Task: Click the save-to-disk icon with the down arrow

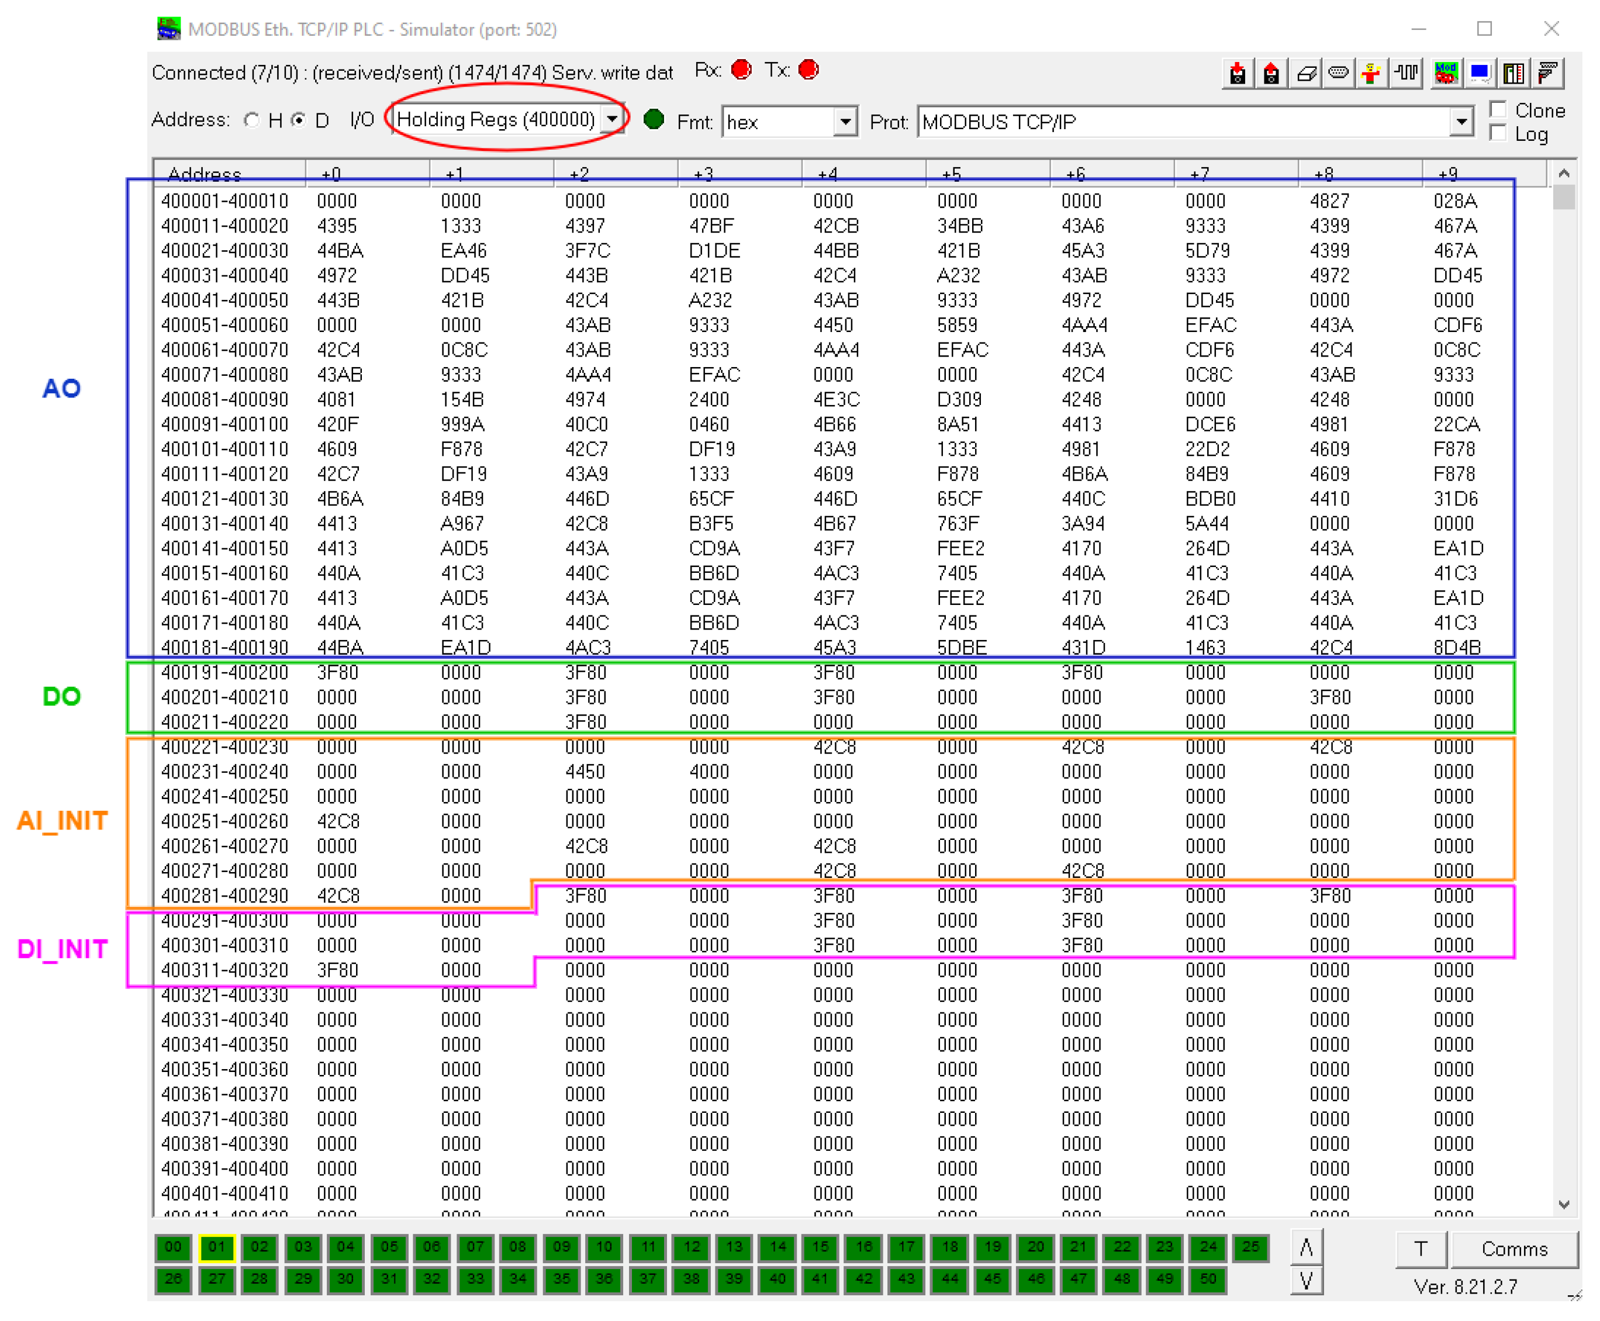Action: 1236,74
